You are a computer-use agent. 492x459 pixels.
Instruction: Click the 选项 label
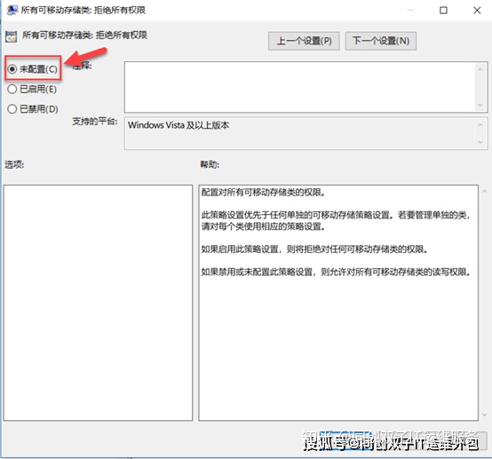[14, 164]
